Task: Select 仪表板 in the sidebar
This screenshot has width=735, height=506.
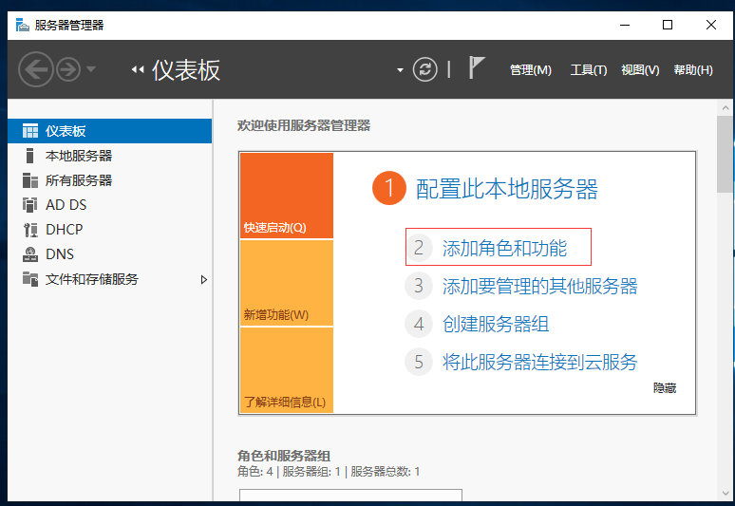Action: 110,131
